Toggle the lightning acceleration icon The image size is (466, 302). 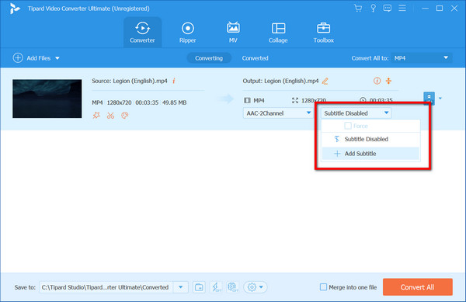pyautogui.click(x=216, y=287)
